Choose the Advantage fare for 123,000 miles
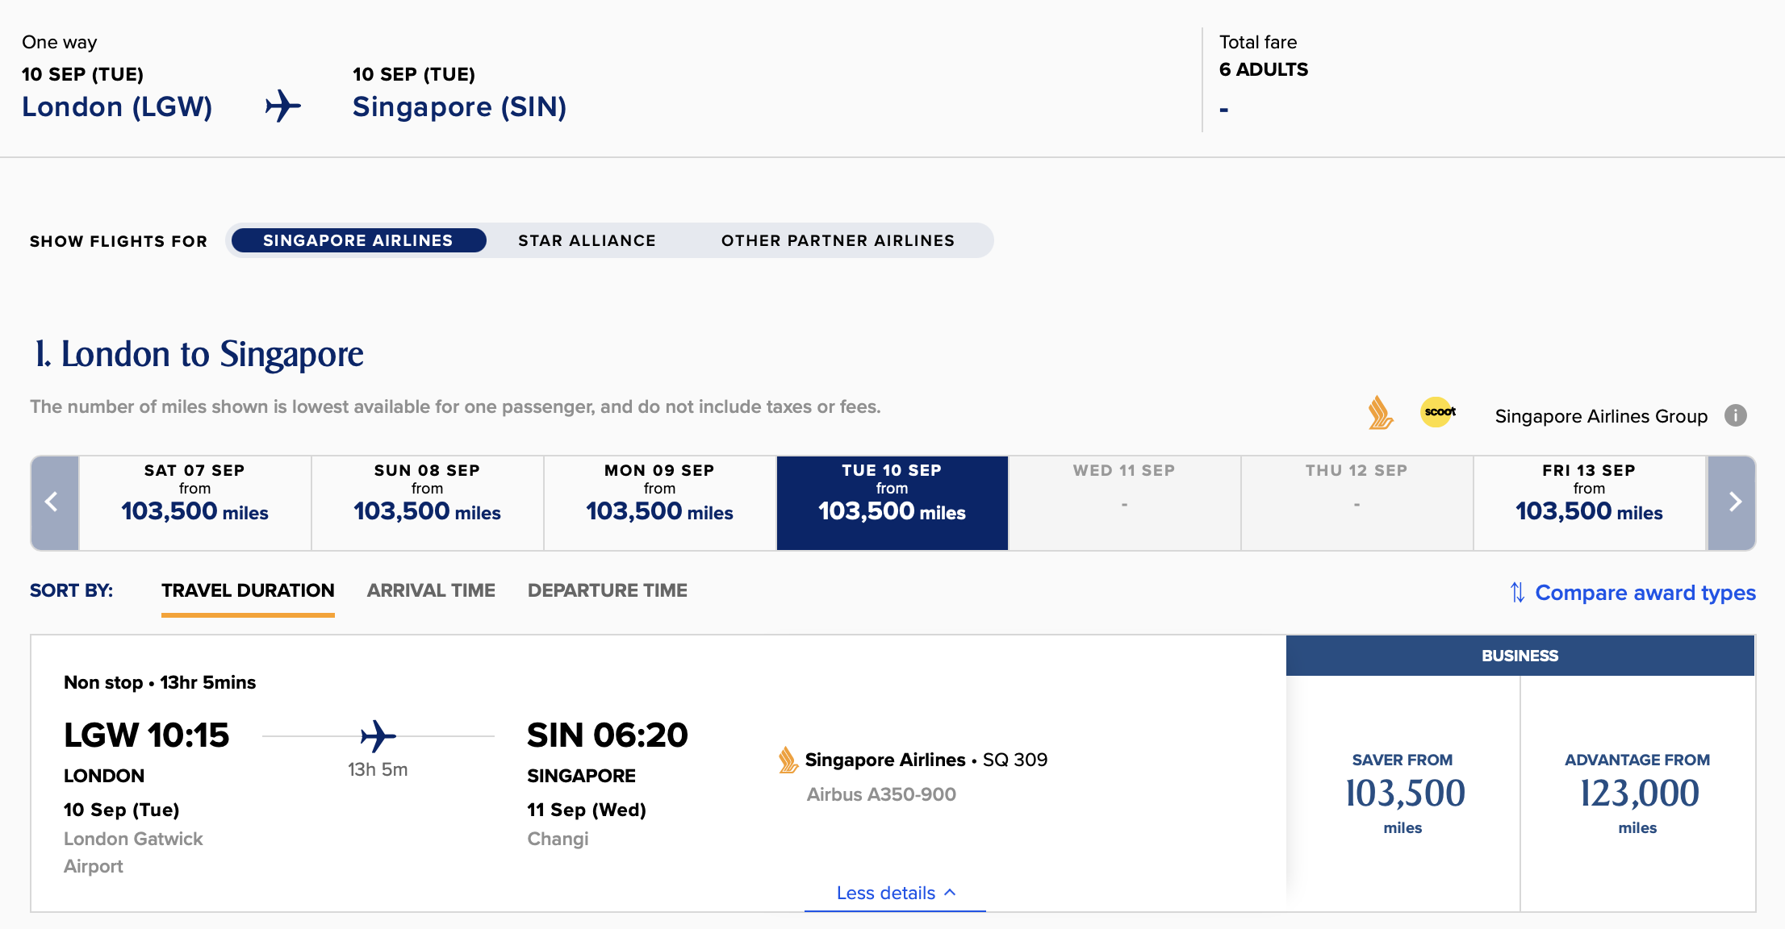Image resolution: width=1785 pixels, height=929 pixels. (x=1637, y=794)
